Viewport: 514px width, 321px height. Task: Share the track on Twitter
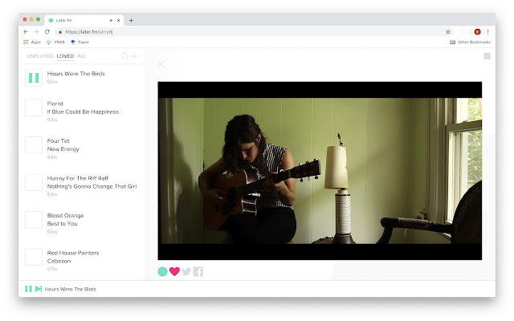[186, 271]
